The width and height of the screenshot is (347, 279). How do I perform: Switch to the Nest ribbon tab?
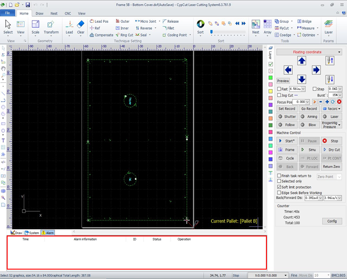tap(54, 13)
